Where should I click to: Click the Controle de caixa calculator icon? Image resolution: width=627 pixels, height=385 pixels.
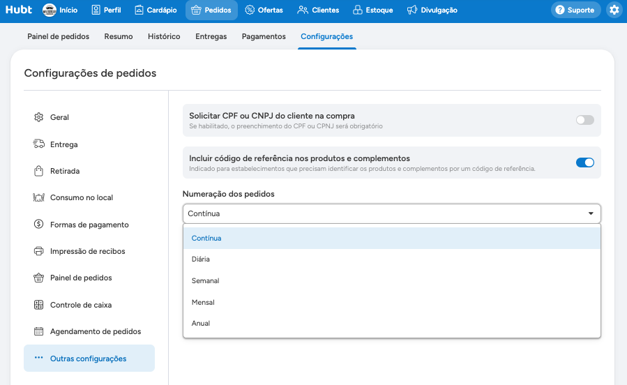click(x=39, y=305)
